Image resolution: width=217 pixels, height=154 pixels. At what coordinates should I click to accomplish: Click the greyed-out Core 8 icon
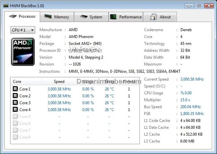[15, 137]
